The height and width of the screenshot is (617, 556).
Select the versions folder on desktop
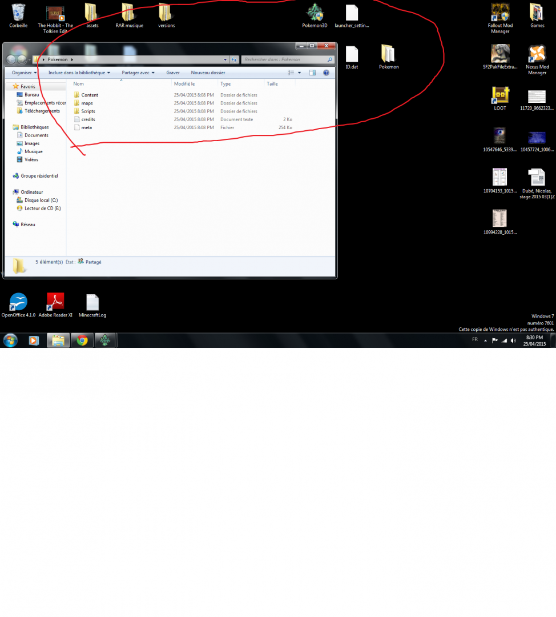point(166,16)
